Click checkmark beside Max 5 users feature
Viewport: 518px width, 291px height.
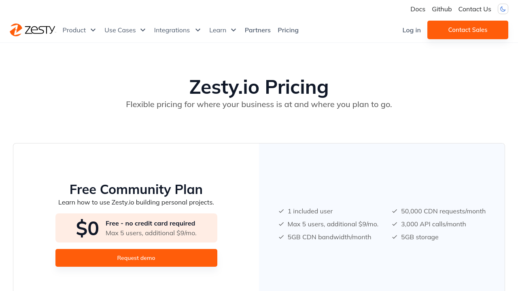[x=281, y=224]
